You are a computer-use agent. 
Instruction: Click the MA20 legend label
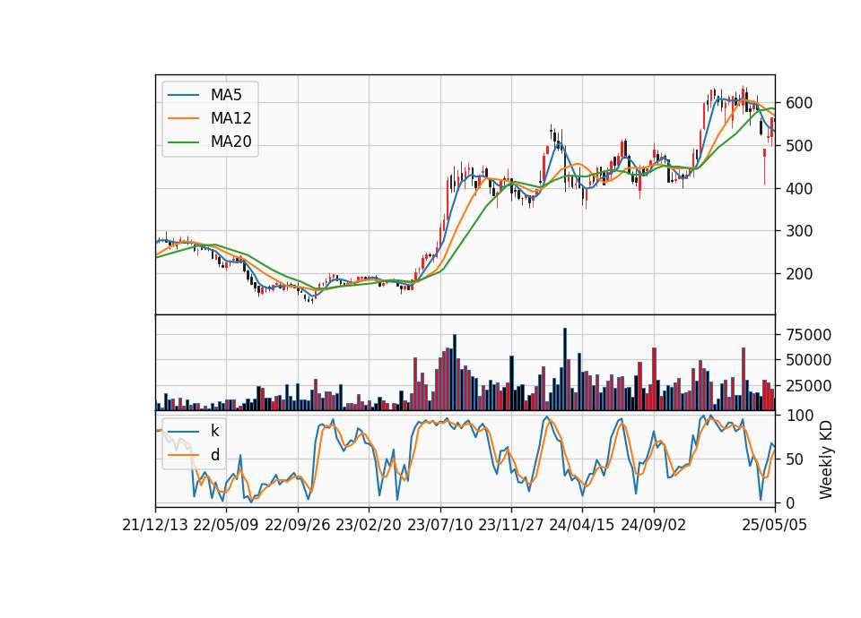[x=230, y=142]
